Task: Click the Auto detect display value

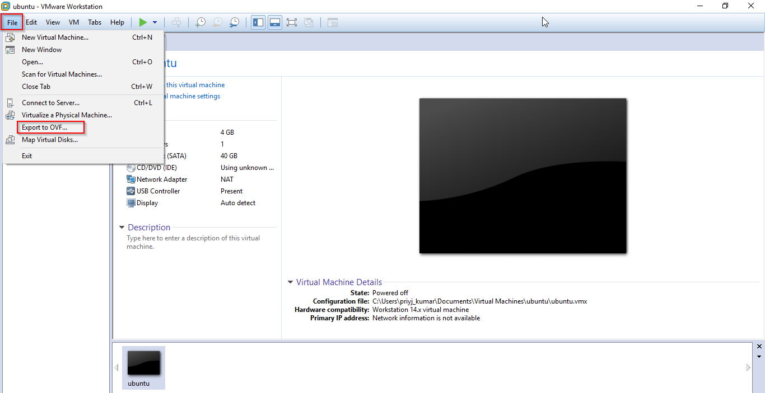Action: point(238,203)
